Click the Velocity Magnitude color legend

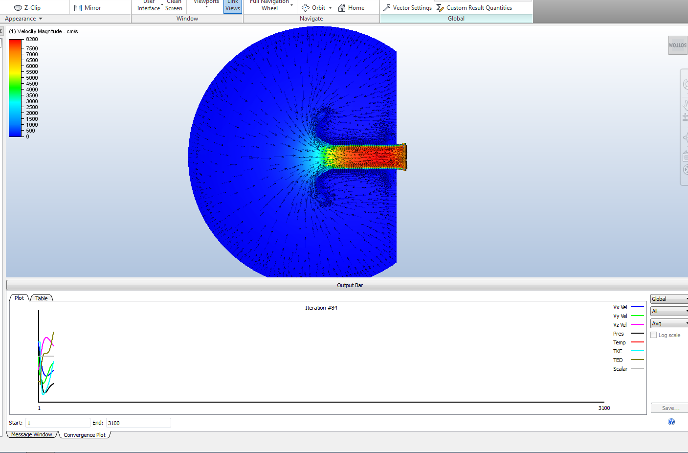15,88
